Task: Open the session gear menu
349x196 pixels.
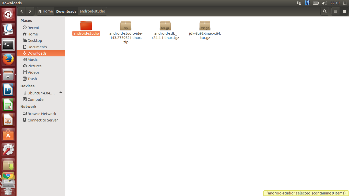Action: click(345, 3)
